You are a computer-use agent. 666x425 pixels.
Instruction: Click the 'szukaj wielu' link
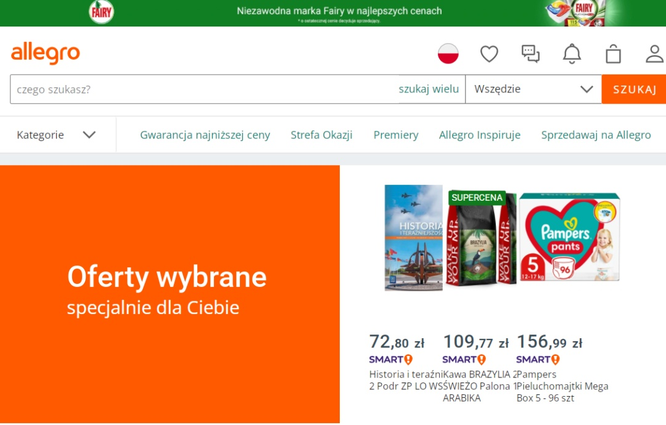(429, 89)
